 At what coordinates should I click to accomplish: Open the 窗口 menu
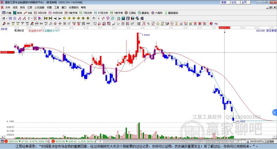point(64,7)
